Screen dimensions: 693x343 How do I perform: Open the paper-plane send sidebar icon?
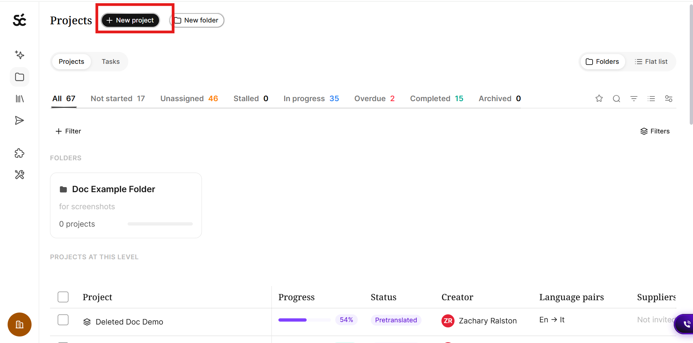tap(20, 120)
